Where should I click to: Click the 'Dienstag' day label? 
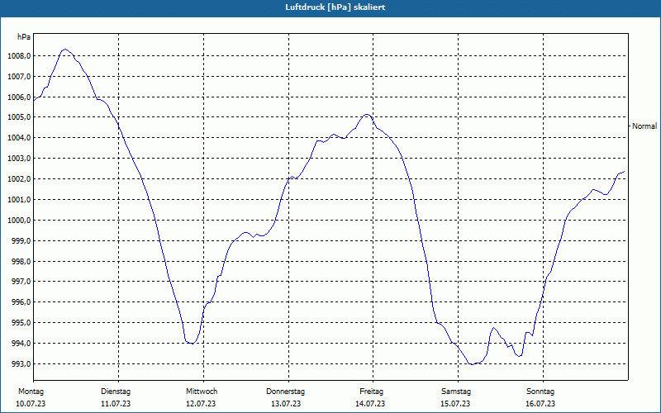click(116, 392)
